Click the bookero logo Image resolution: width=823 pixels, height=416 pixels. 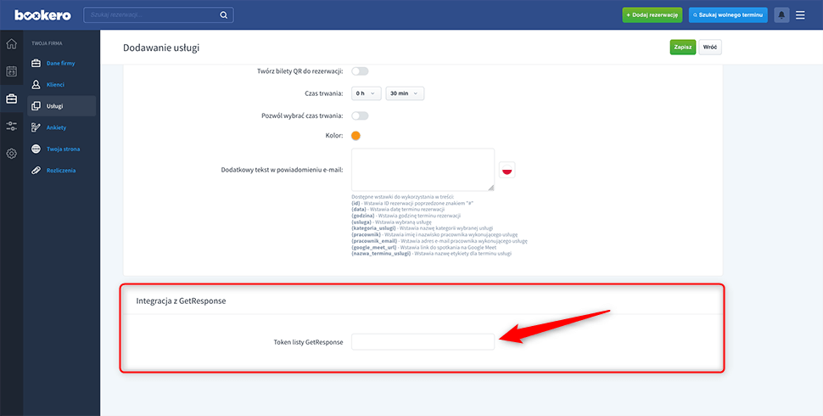[42, 15]
